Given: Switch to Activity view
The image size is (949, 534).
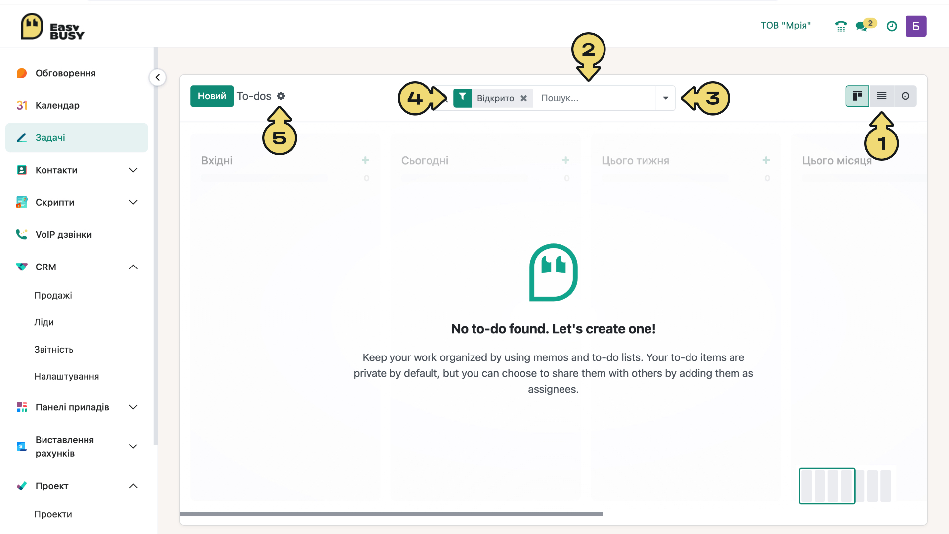Looking at the screenshot, I should pos(905,96).
